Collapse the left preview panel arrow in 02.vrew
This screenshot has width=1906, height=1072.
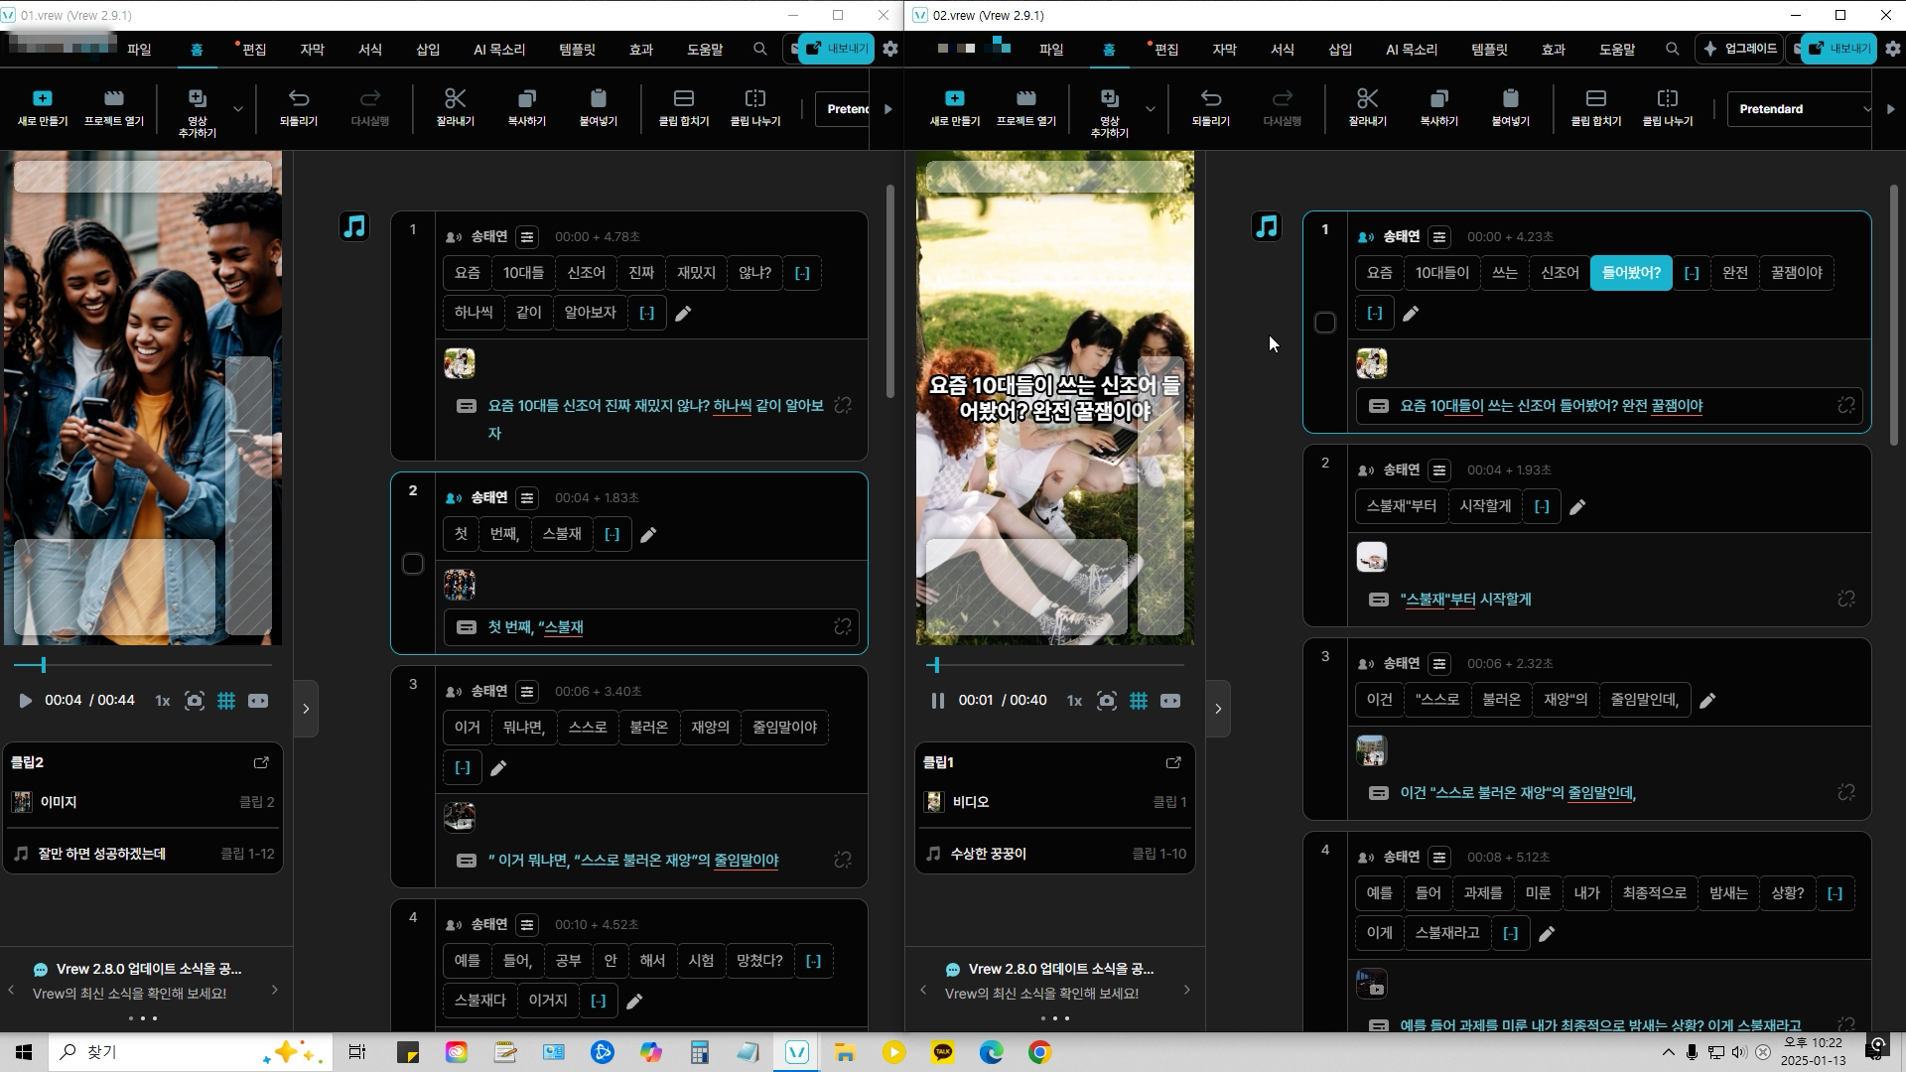tap(1218, 709)
